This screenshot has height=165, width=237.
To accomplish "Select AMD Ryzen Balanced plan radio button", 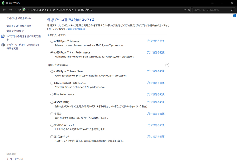I will click(52, 41).
